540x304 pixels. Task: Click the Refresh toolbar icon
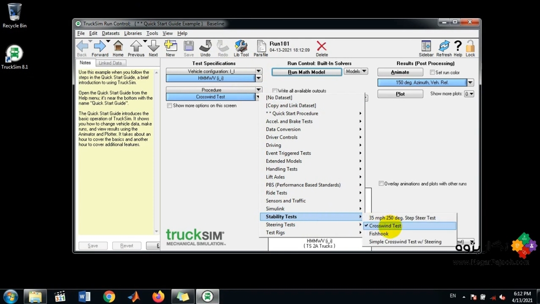coord(444,46)
